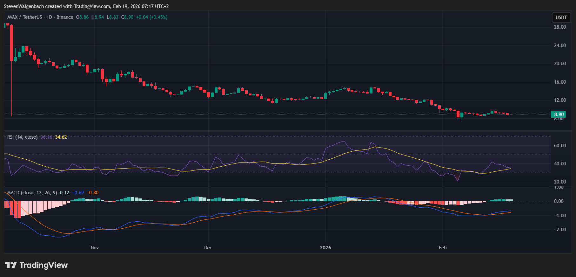576x277 pixels.
Task: Click the TradingView logo icon
Action: [10, 265]
